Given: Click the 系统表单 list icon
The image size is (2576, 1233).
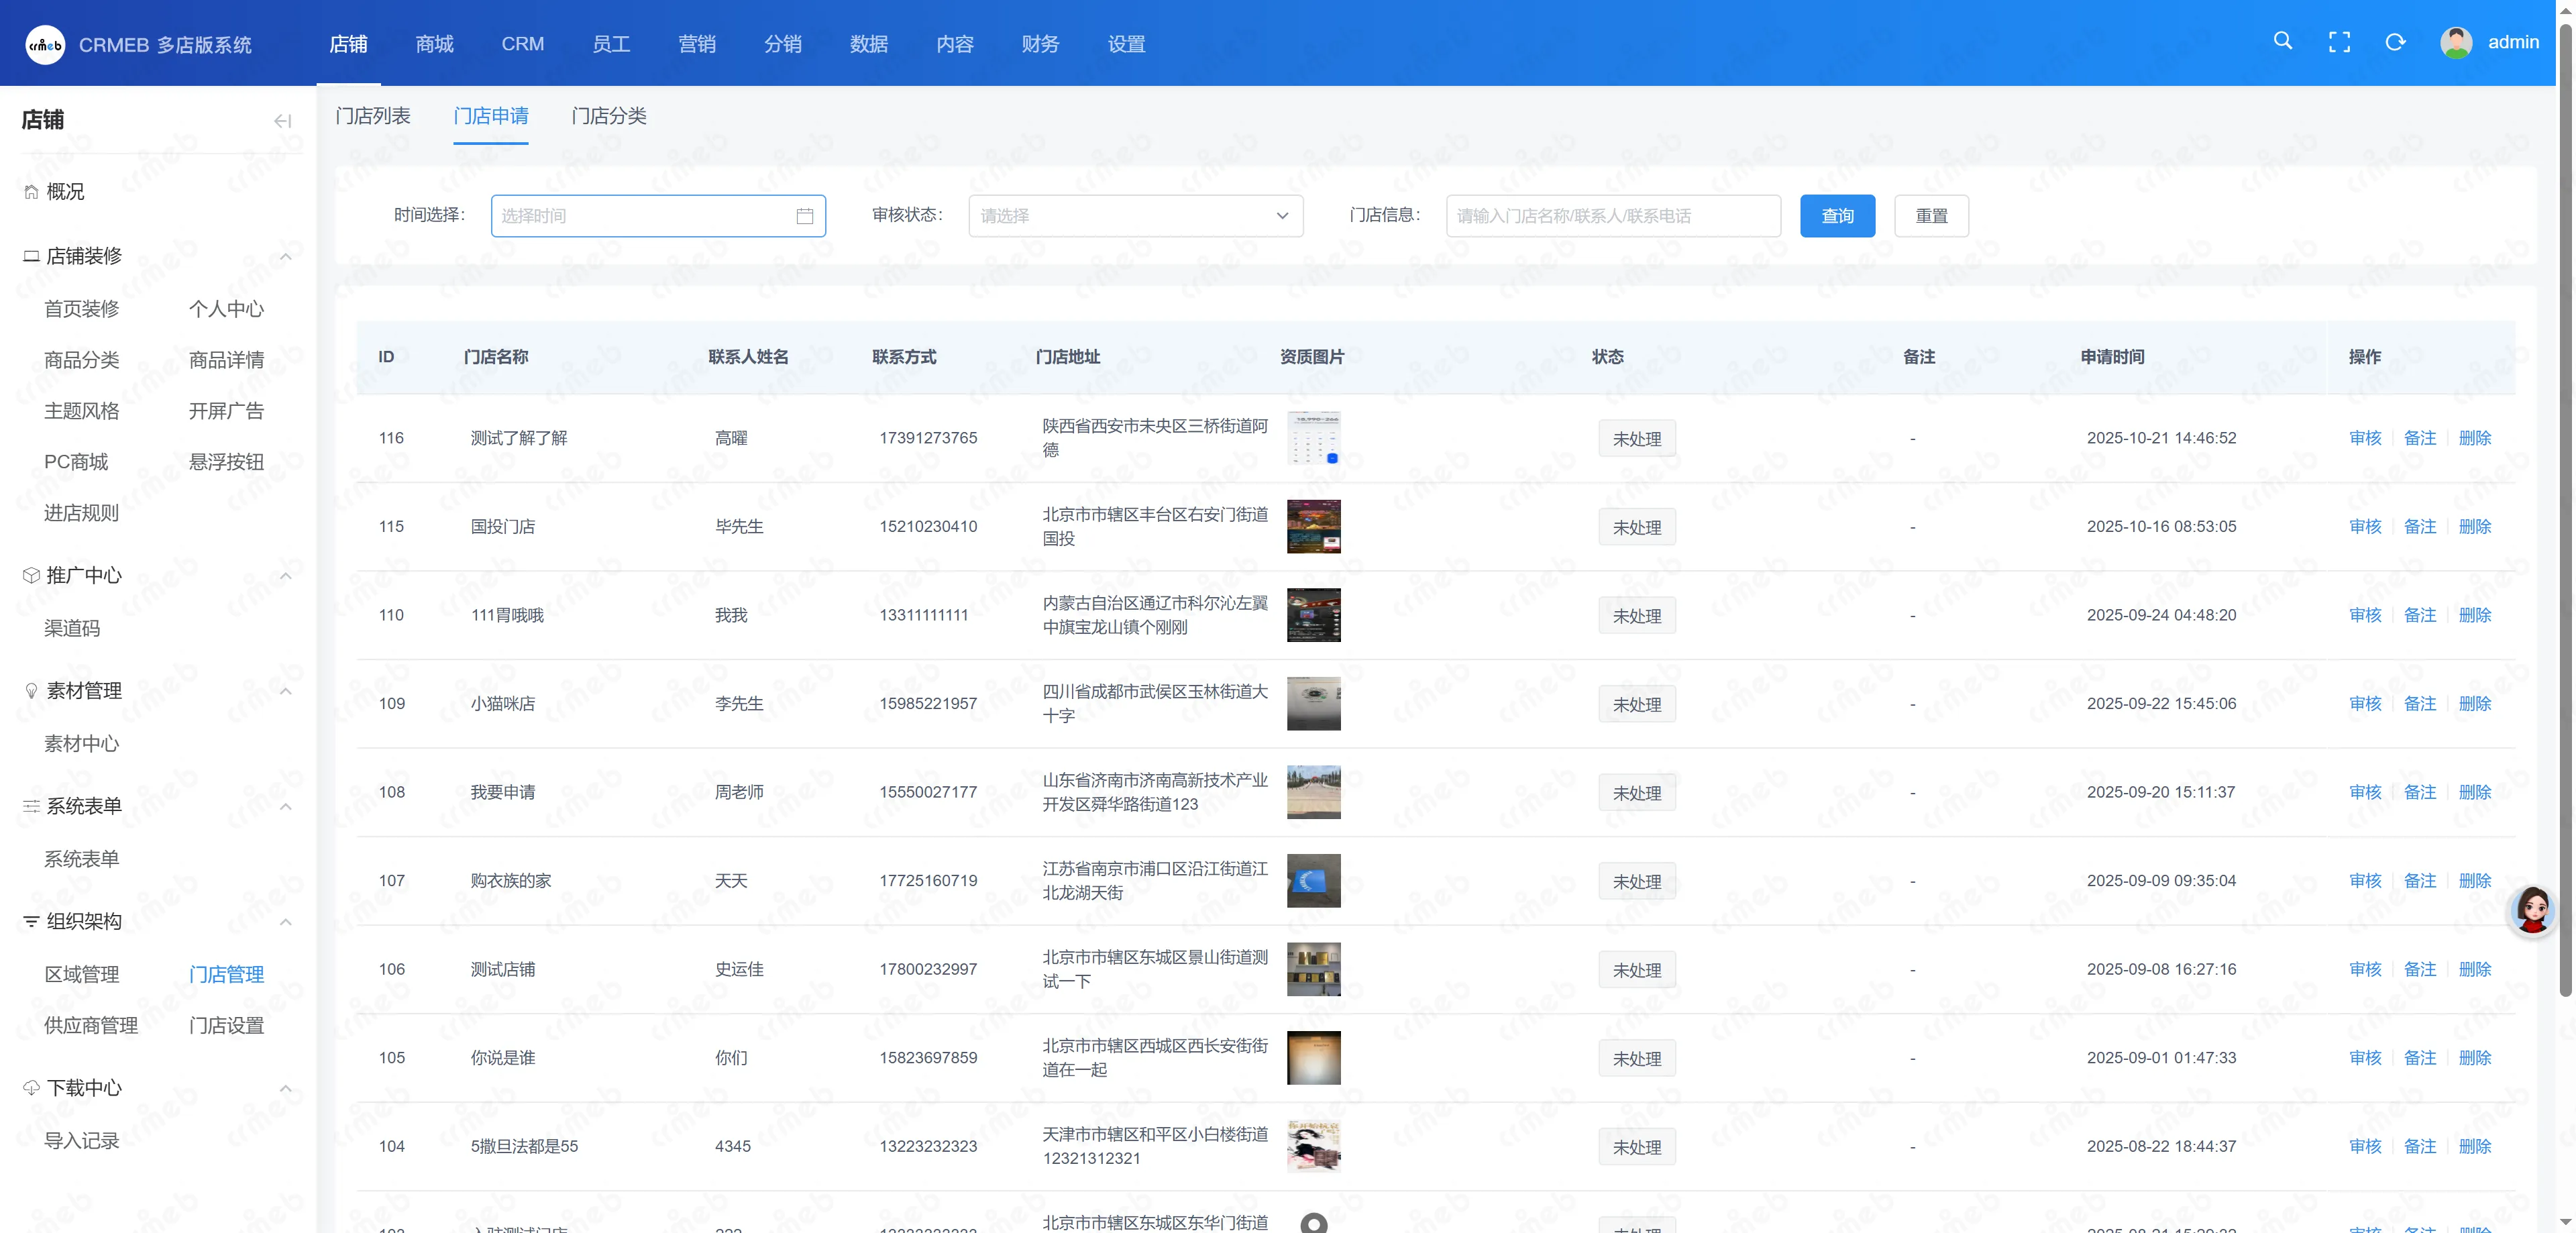Looking at the screenshot, I should tap(31, 806).
